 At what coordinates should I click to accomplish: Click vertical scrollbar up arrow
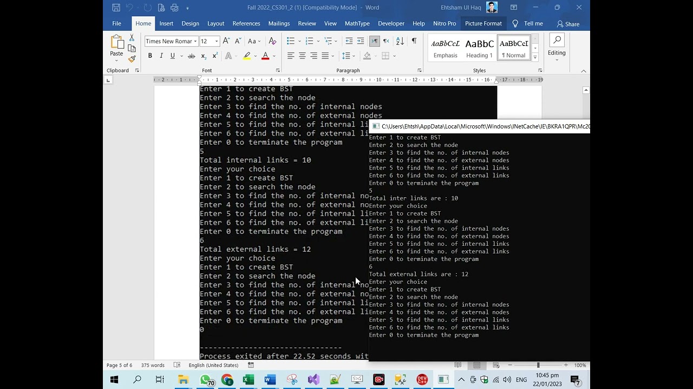tap(586, 90)
